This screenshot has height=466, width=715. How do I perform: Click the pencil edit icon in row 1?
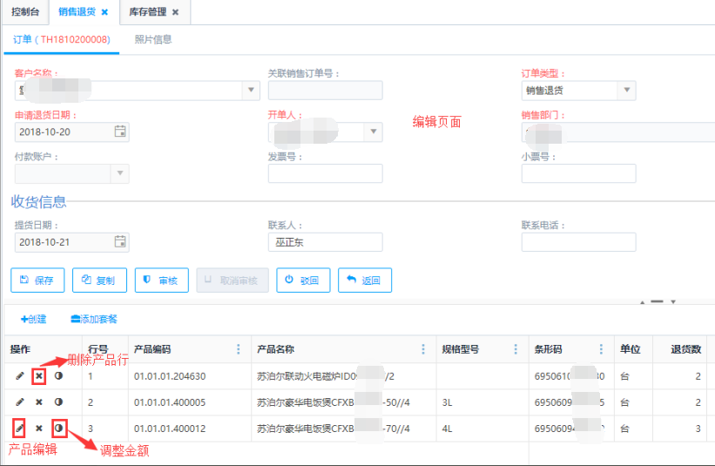(19, 376)
